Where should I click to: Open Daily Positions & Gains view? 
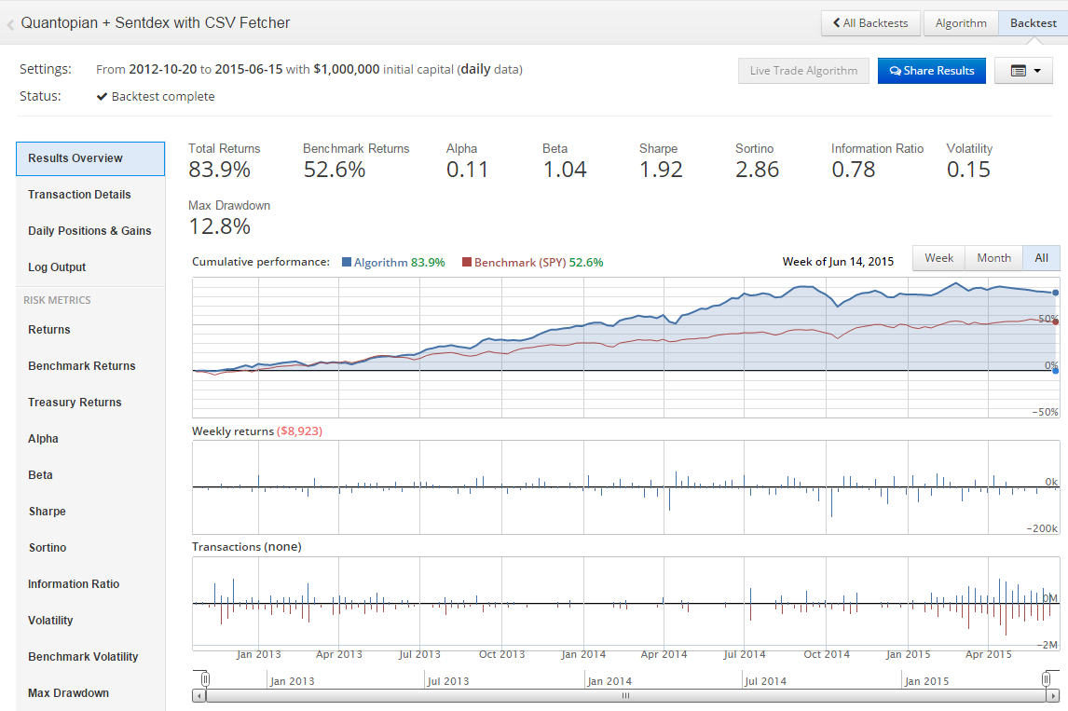point(89,231)
